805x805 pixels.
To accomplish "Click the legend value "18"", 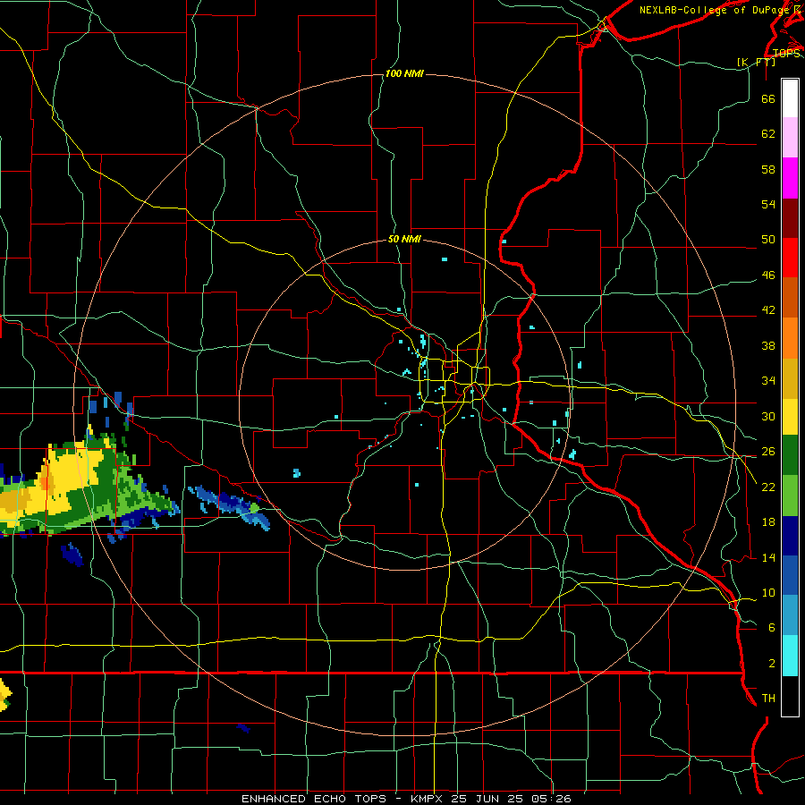I will point(768,522).
